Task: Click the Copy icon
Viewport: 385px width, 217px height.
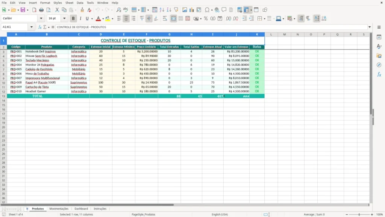Action: (x=64, y=10)
